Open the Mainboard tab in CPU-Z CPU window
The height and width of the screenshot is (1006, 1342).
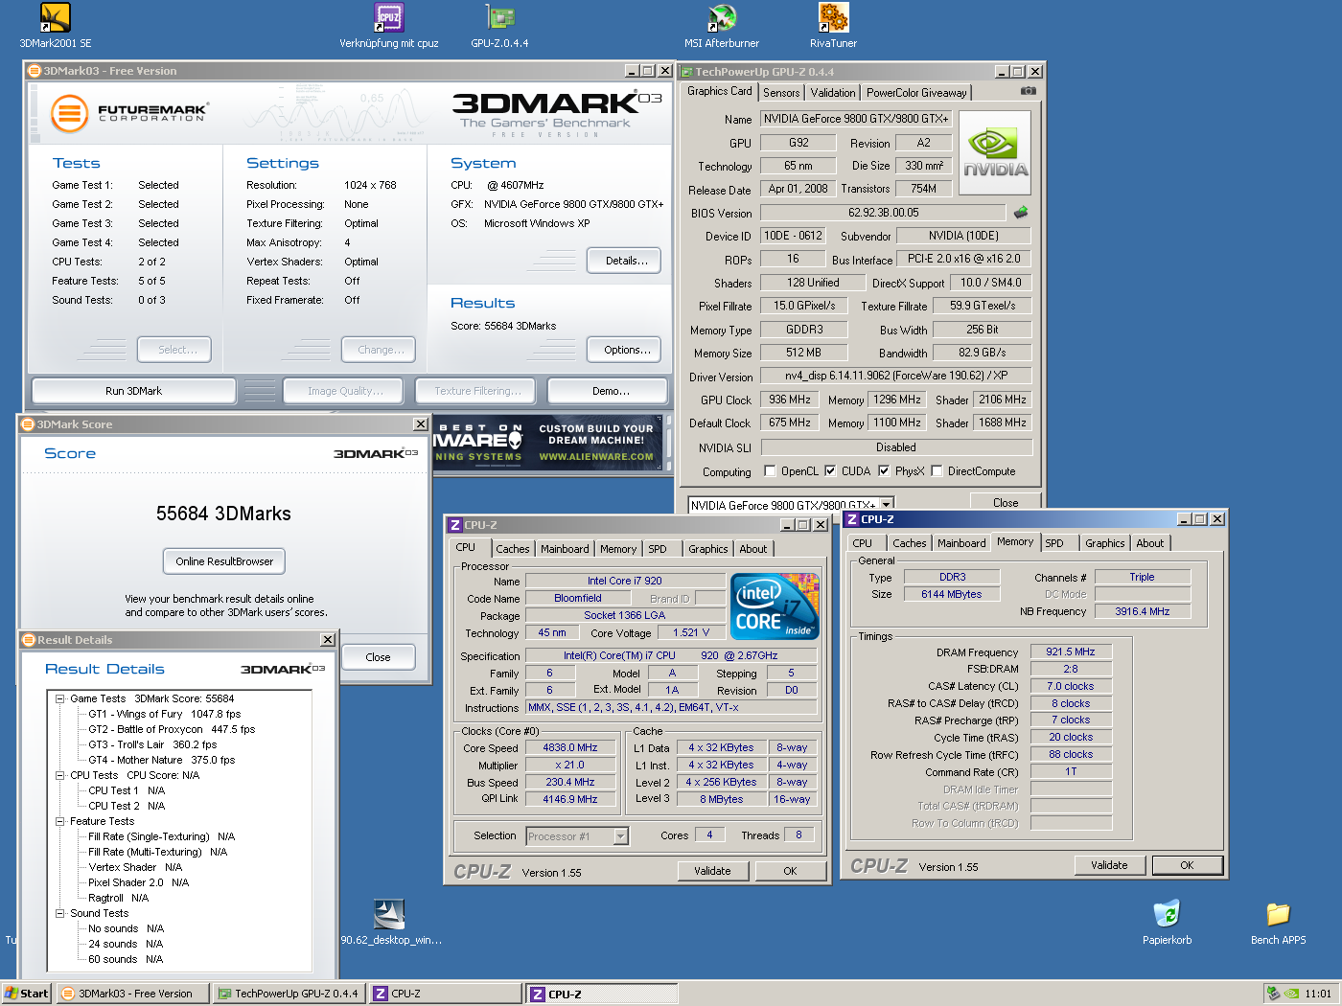[565, 549]
